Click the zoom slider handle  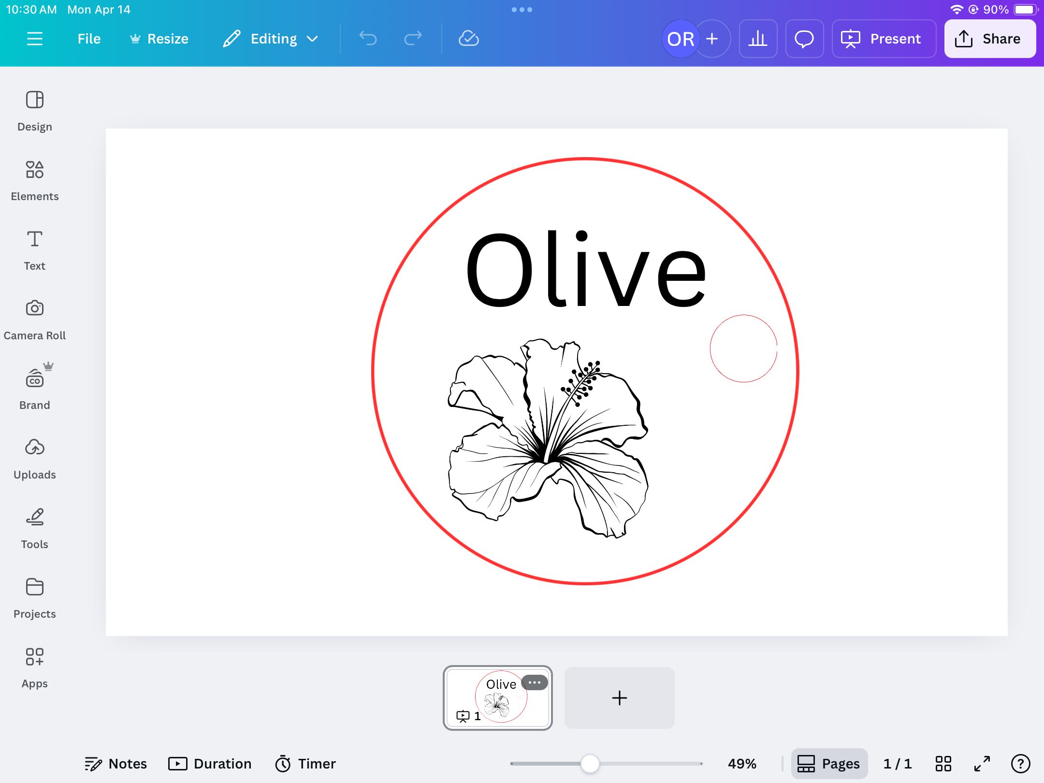coord(590,764)
